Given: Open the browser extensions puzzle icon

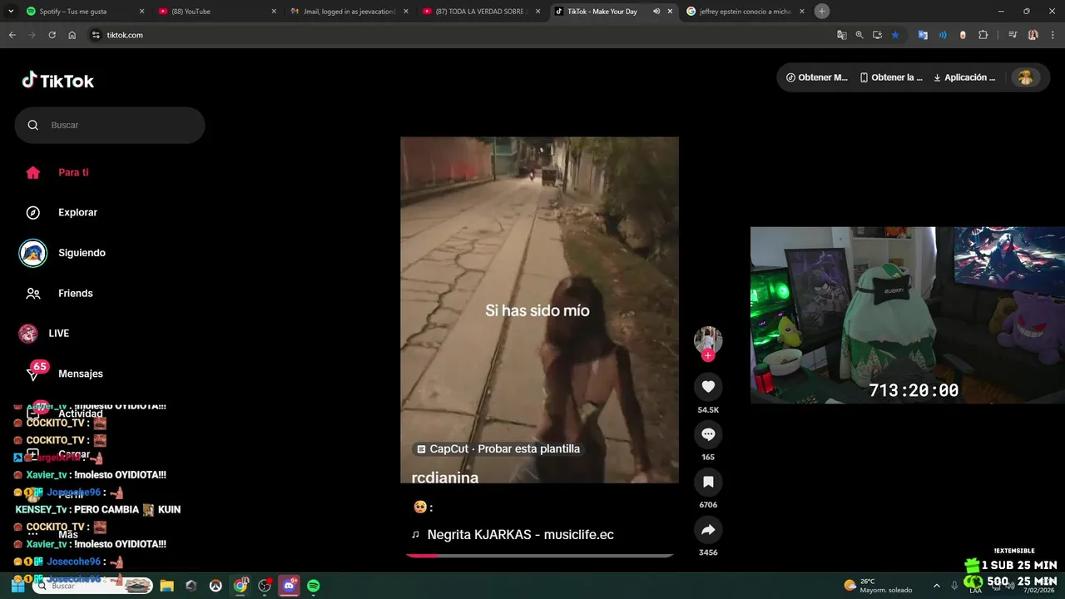Looking at the screenshot, I should pyautogui.click(x=983, y=35).
